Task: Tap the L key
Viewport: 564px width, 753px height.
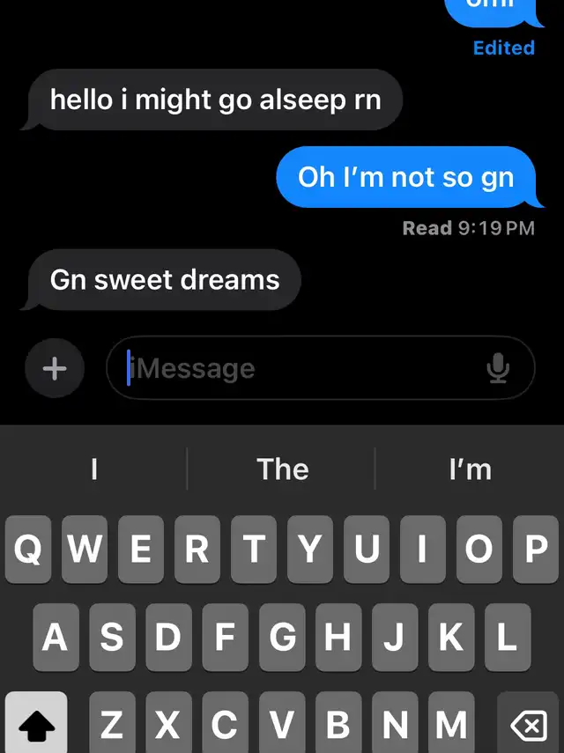Action: [508, 637]
